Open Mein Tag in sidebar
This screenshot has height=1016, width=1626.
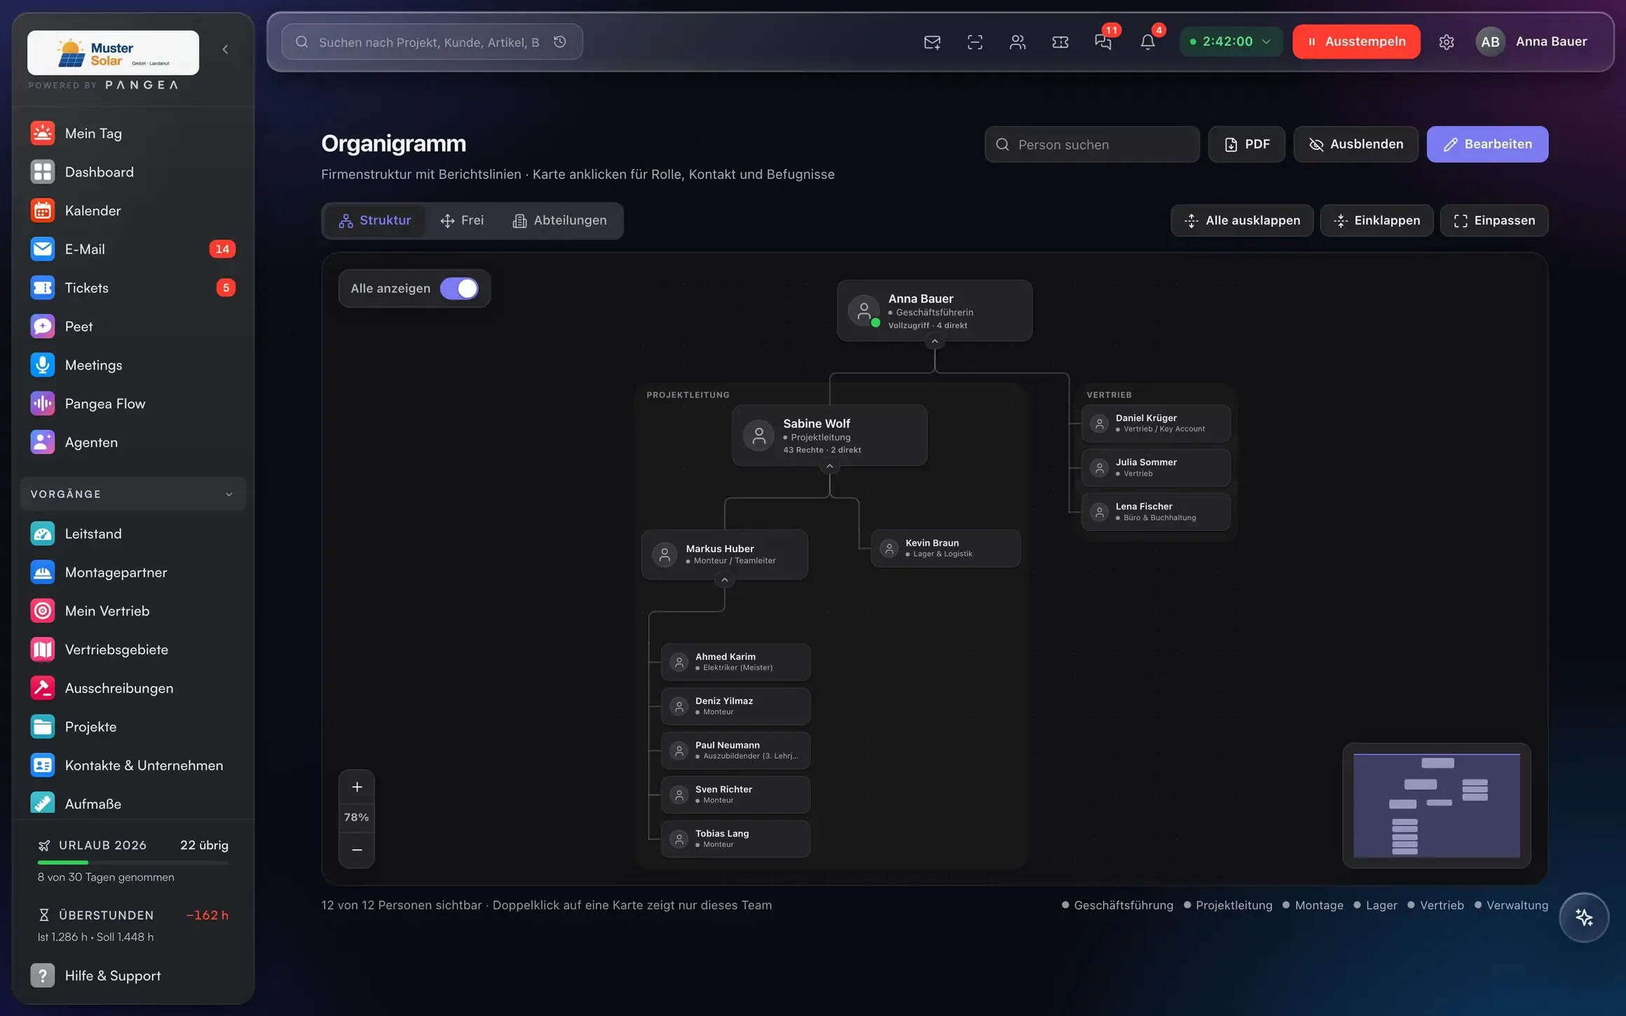[x=133, y=133]
